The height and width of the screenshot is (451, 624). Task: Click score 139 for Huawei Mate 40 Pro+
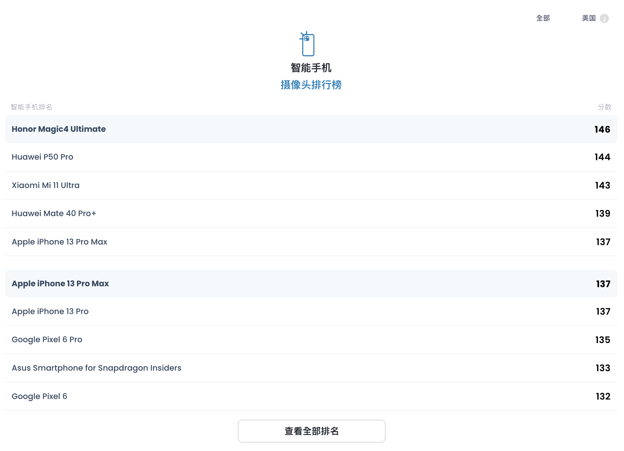click(603, 214)
